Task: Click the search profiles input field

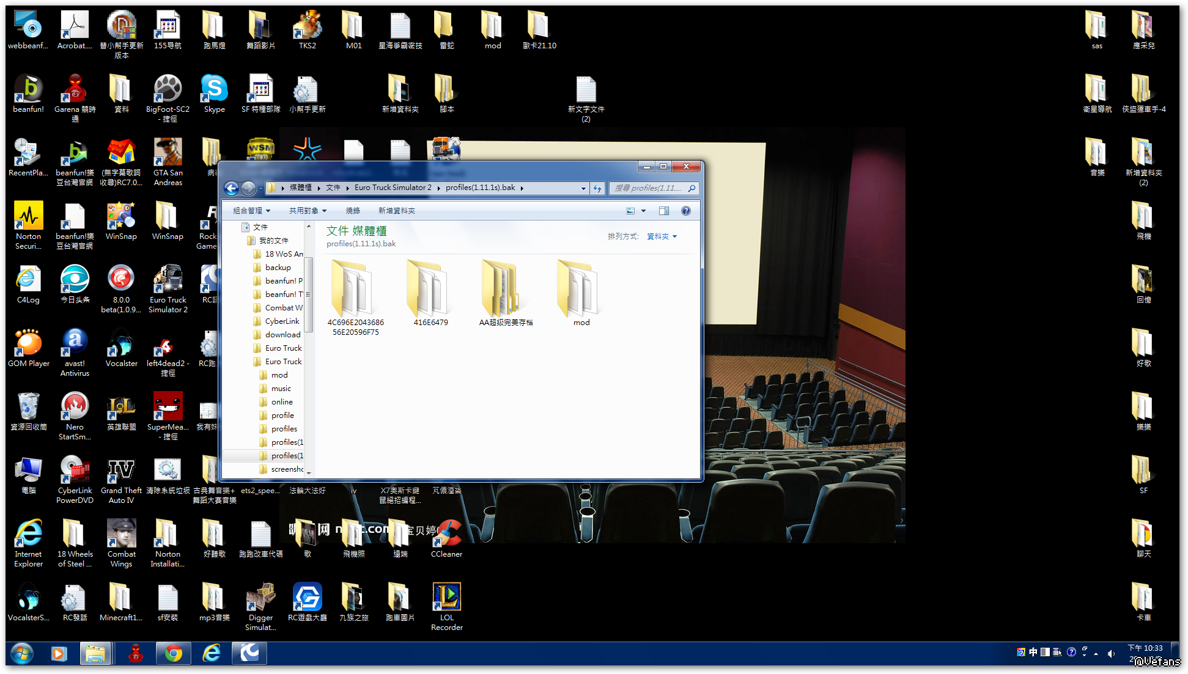Action: (x=648, y=188)
